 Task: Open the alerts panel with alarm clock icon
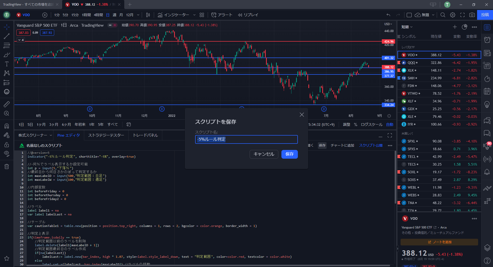click(x=487, y=40)
